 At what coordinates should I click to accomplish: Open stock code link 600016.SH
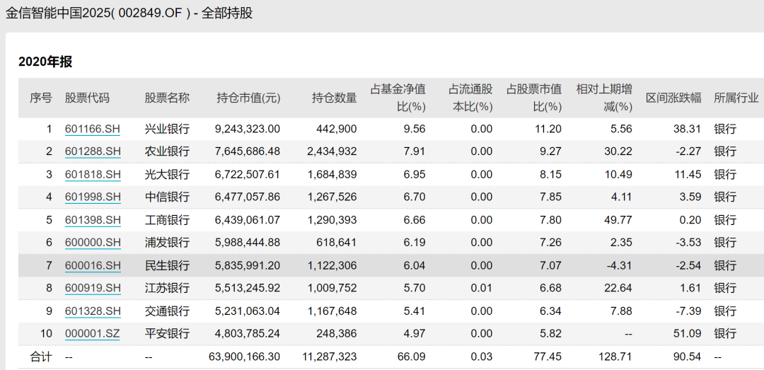click(93, 266)
